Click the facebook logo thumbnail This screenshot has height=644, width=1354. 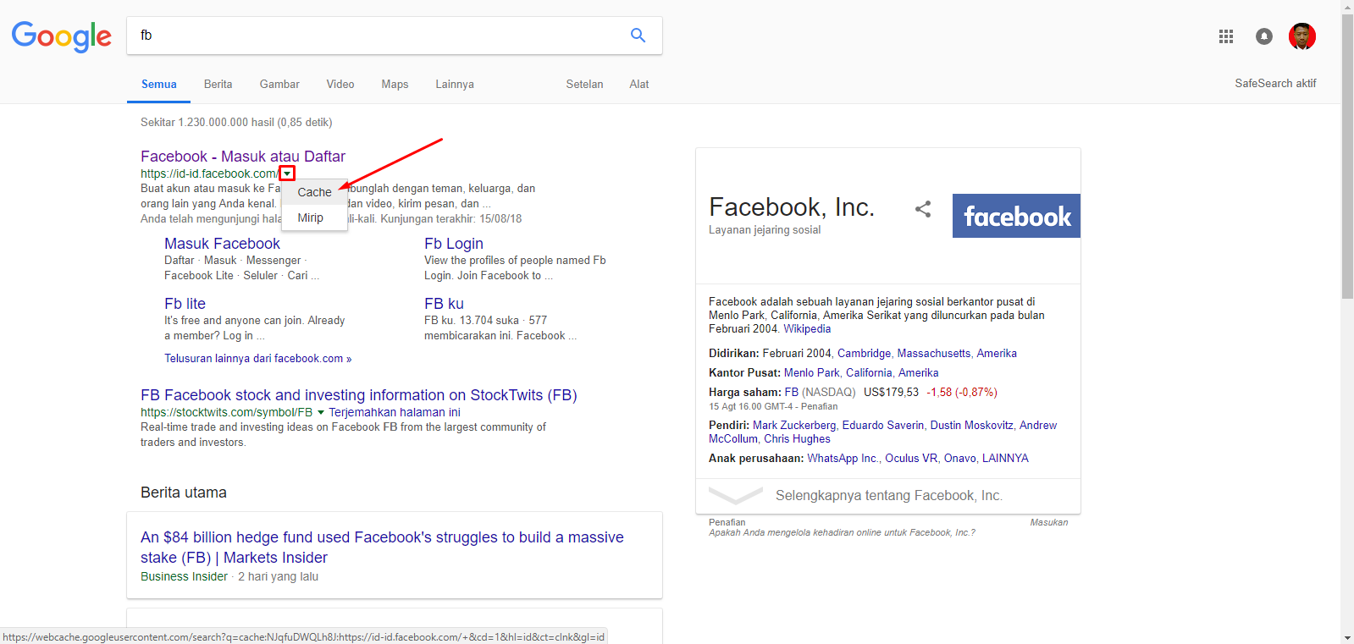(1016, 216)
